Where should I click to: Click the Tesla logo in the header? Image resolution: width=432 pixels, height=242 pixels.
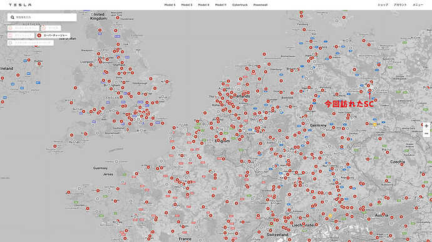pyautogui.click(x=20, y=5)
